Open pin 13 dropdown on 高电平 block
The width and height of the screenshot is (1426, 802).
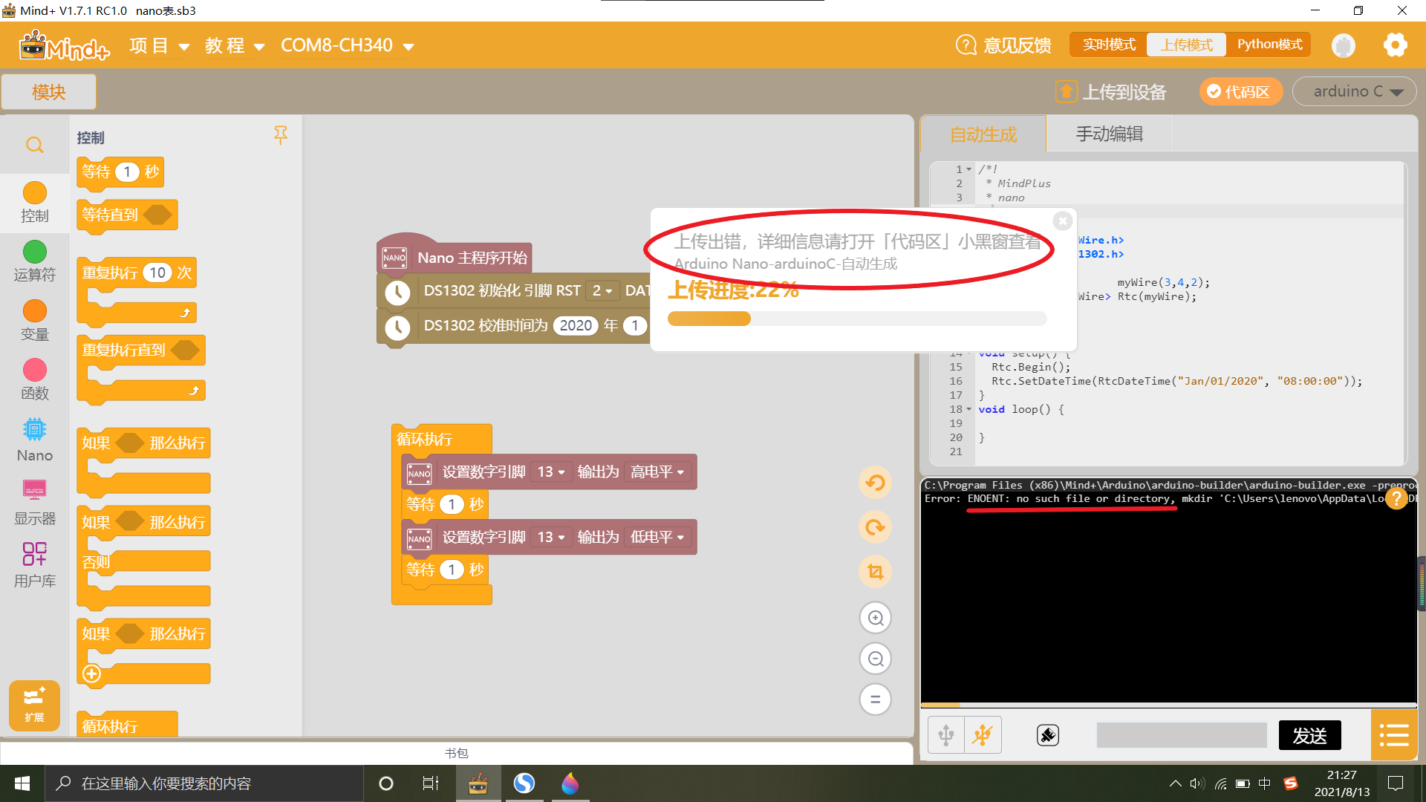point(550,472)
